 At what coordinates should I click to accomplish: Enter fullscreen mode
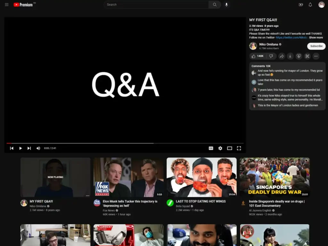239,148
